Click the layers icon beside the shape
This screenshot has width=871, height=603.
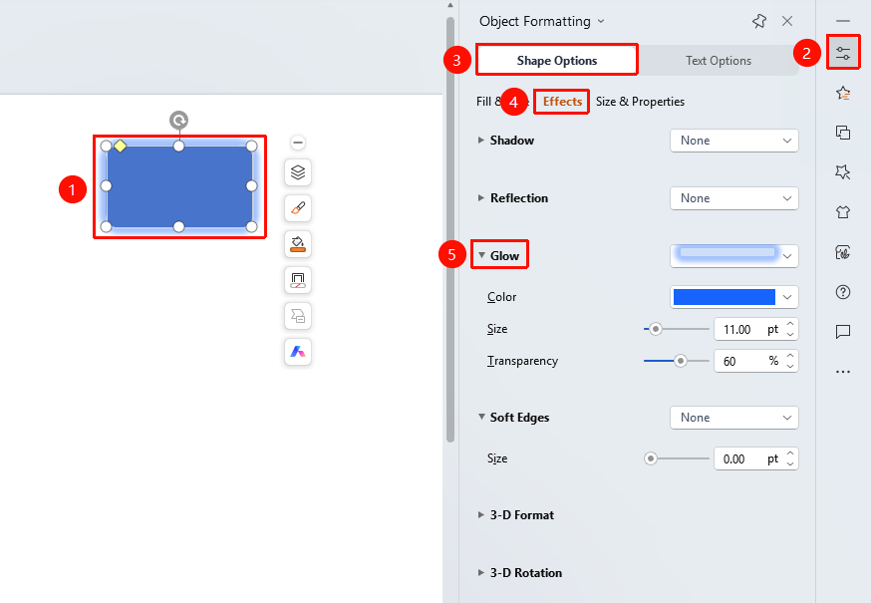click(298, 172)
